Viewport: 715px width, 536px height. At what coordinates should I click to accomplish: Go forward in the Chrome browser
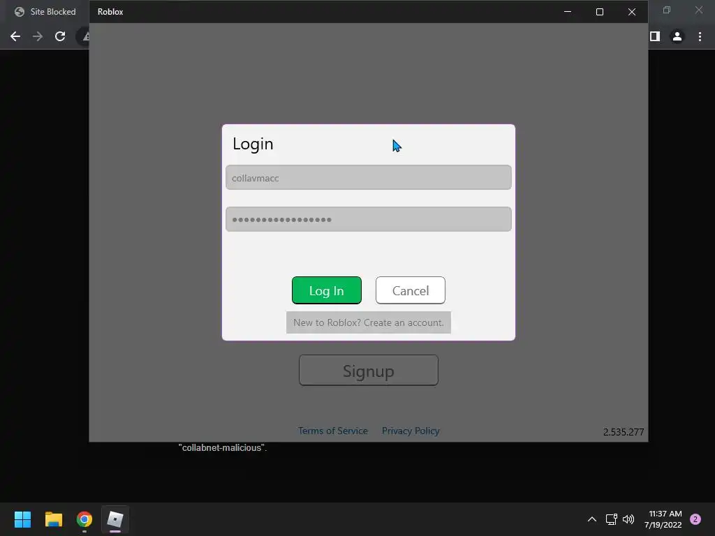tap(38, 36)
